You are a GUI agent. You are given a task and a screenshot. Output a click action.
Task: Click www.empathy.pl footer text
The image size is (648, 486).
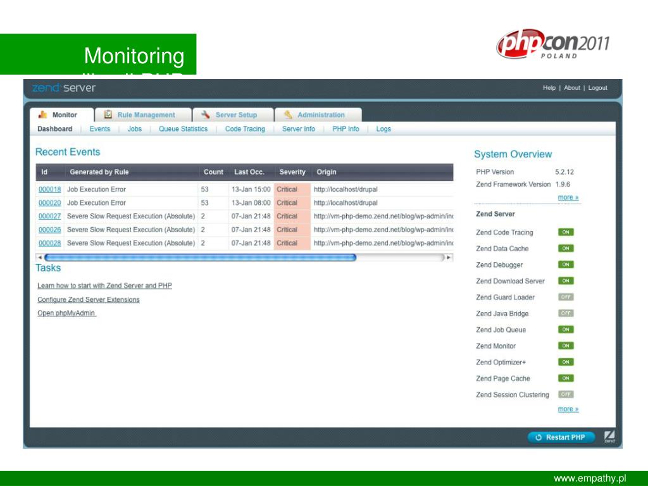(x=590, y=478)
